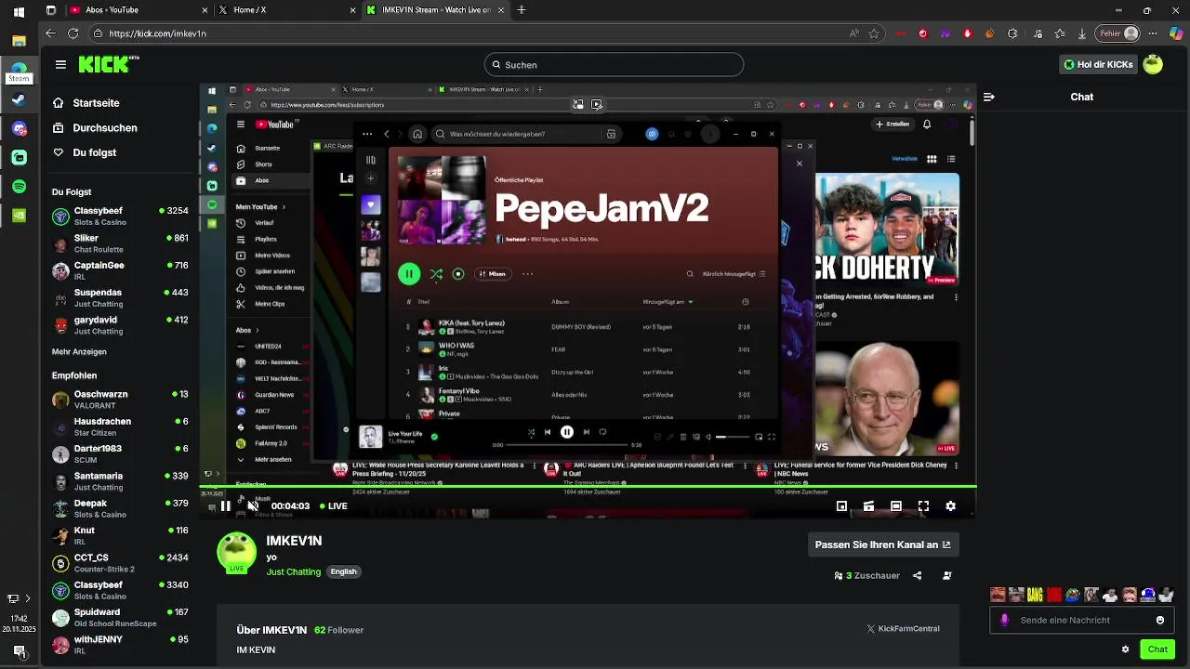Click the English language tag
The image size is (1190, 669).
pyautogui.click(x=343, y=571)
